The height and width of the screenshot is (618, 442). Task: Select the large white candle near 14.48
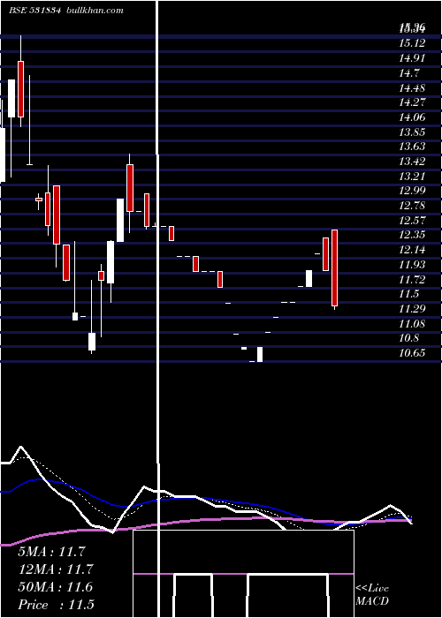(11, 99)
